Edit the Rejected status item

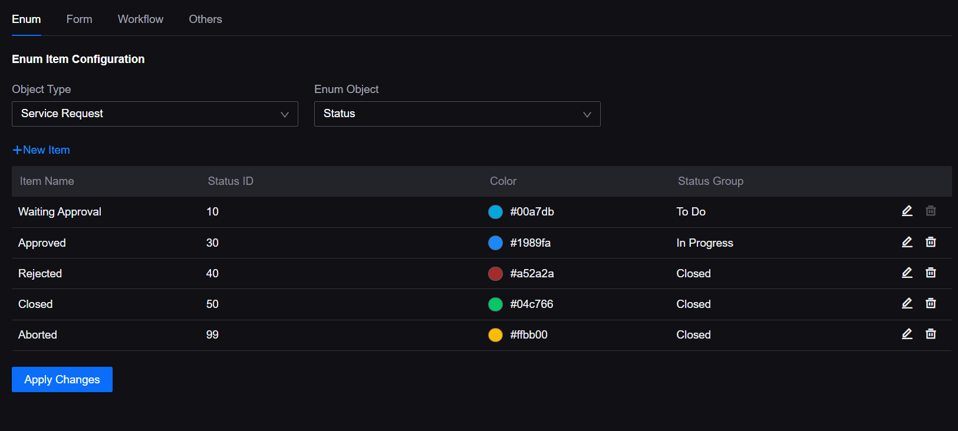pyautogui.click(x=907, y=273)
